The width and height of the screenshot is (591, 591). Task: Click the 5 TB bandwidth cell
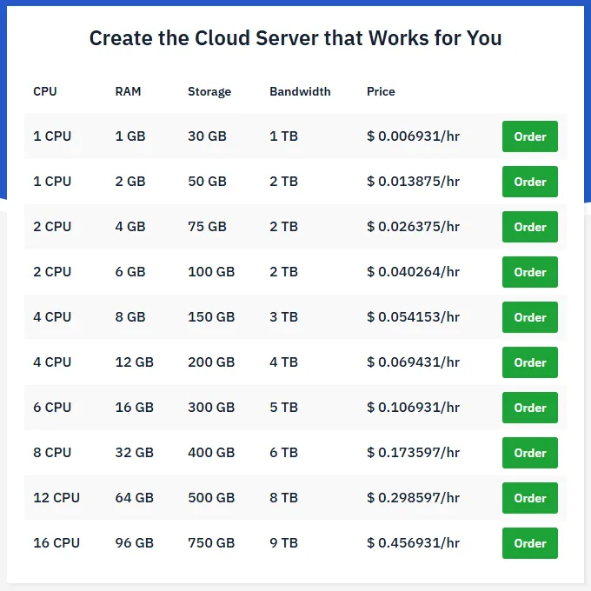pos(283,408)
